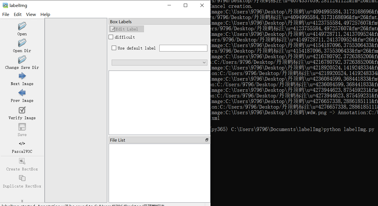Click the Save floppy disk icon
The height and width of the screenshot is (206, 378).
[x=22, y=127]
